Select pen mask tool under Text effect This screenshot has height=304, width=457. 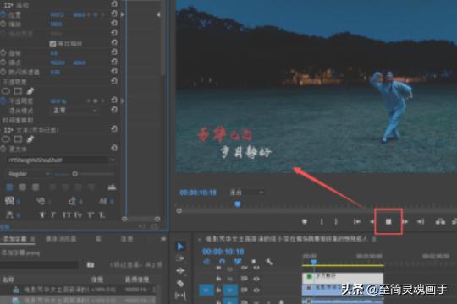pyautogui.click(x=30, y=139)
